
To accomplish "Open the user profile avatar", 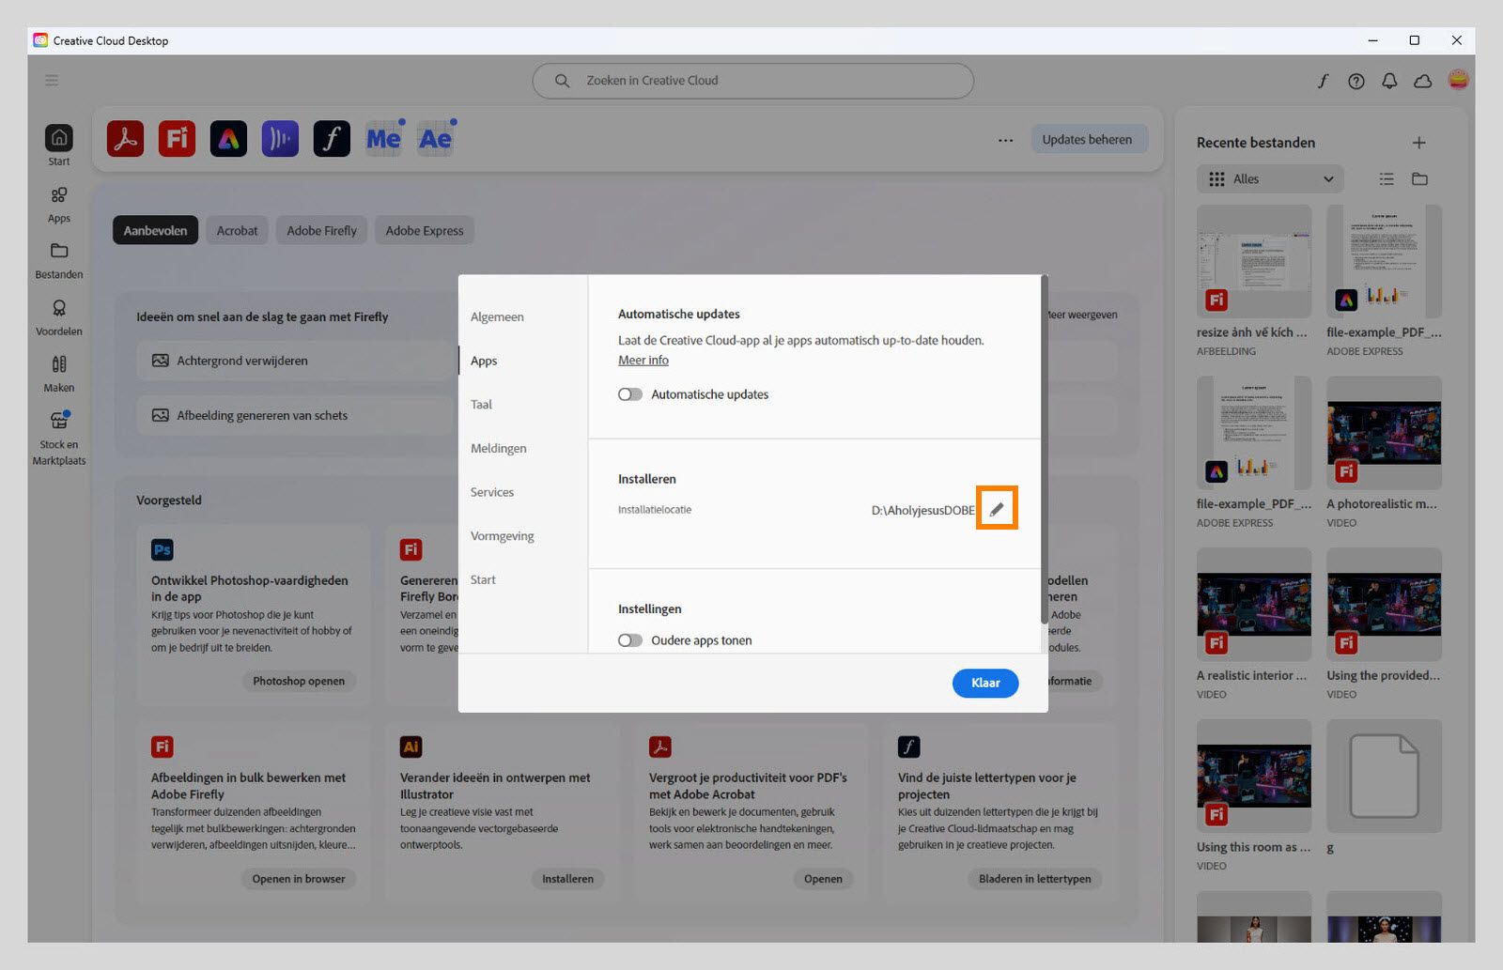I will click(x=1458, y=80).
